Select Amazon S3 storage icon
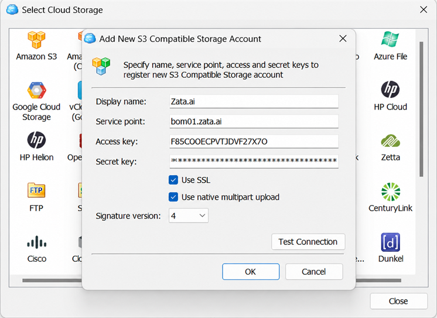The height and width of the screenshot is (318, 437). pos(36,40)
